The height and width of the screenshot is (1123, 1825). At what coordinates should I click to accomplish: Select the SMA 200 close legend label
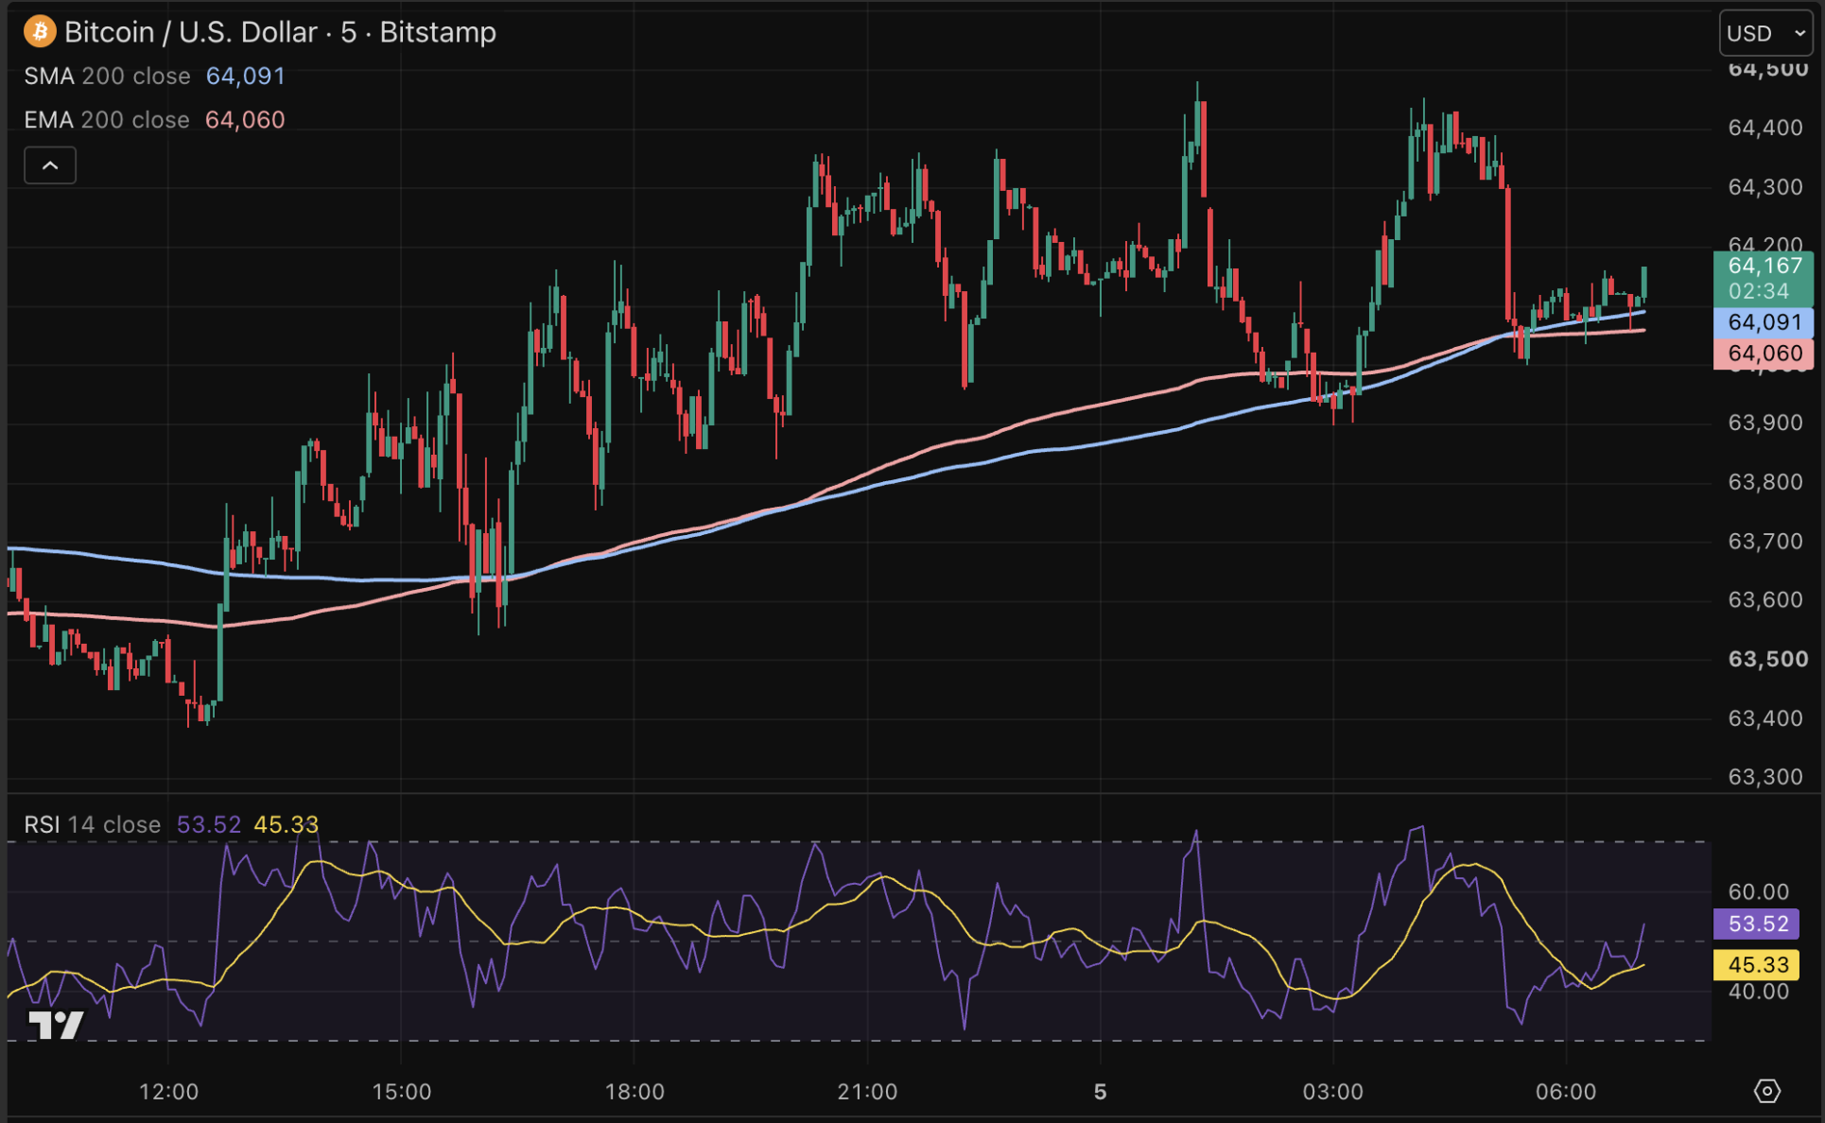pyautogui.click(x=107, y=76)
